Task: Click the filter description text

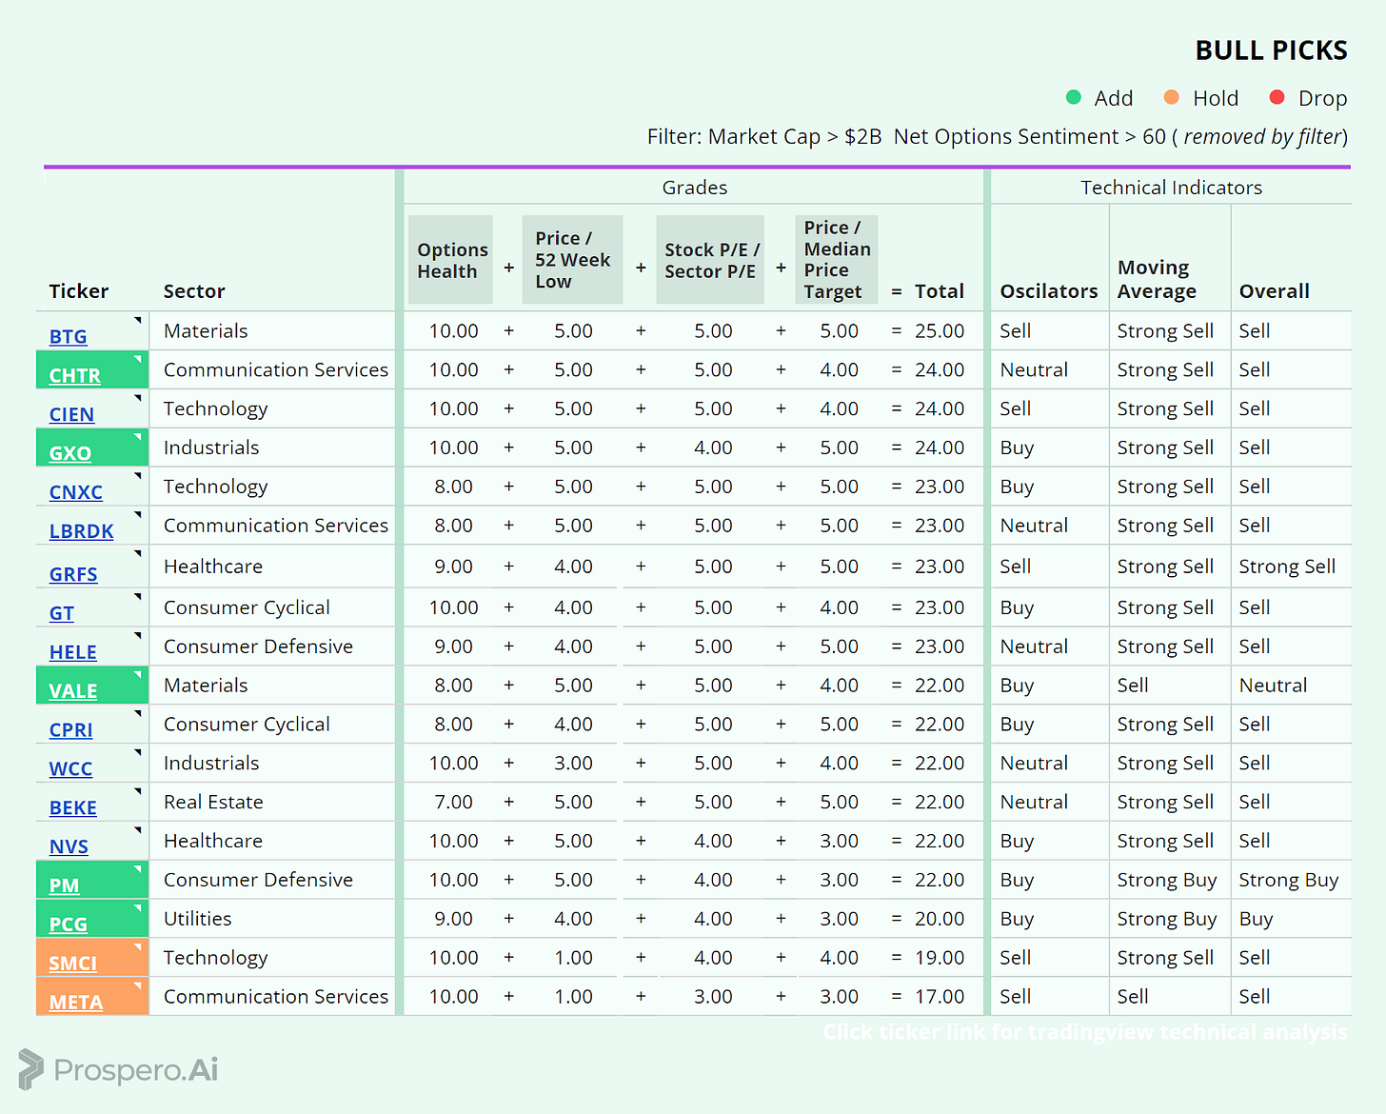Action: coord(997,137)
